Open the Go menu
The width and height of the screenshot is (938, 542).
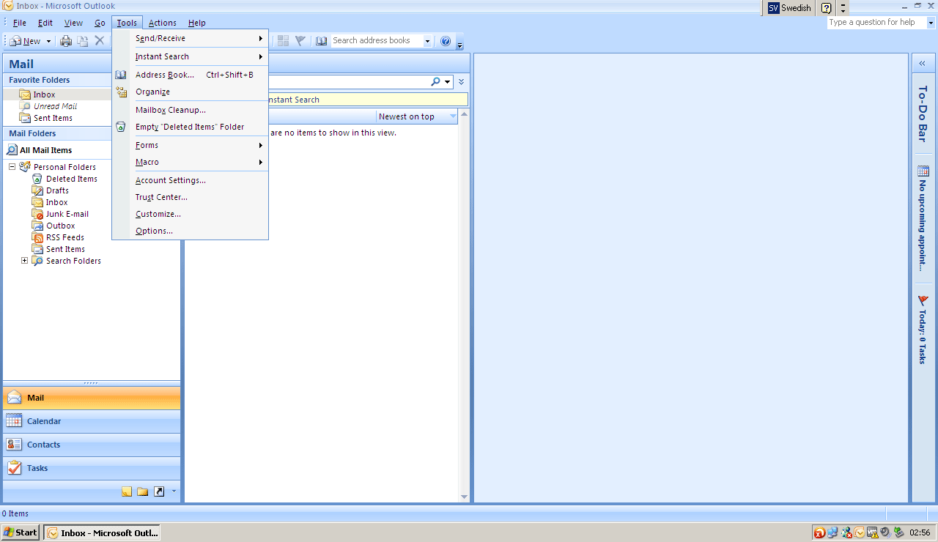(100, 23)
